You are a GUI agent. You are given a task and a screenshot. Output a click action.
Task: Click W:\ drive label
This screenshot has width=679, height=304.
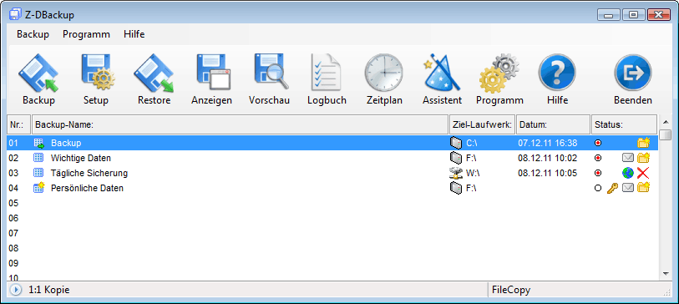click(x=473, y=173)
